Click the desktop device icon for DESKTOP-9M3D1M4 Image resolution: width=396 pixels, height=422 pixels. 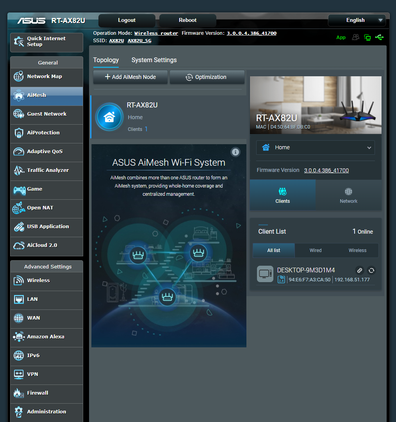coord(265,274)
